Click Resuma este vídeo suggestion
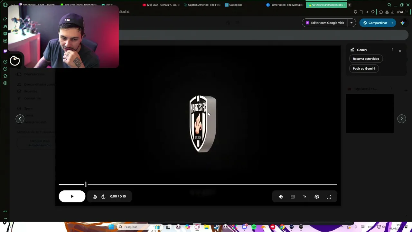 [366, 59]
